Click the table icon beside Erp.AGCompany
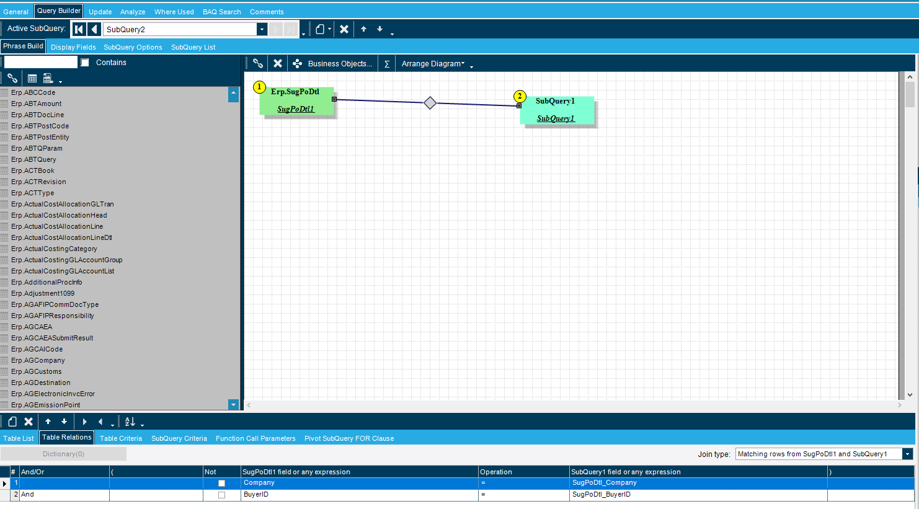Screen dimensions: 919x509 (4, 360)
